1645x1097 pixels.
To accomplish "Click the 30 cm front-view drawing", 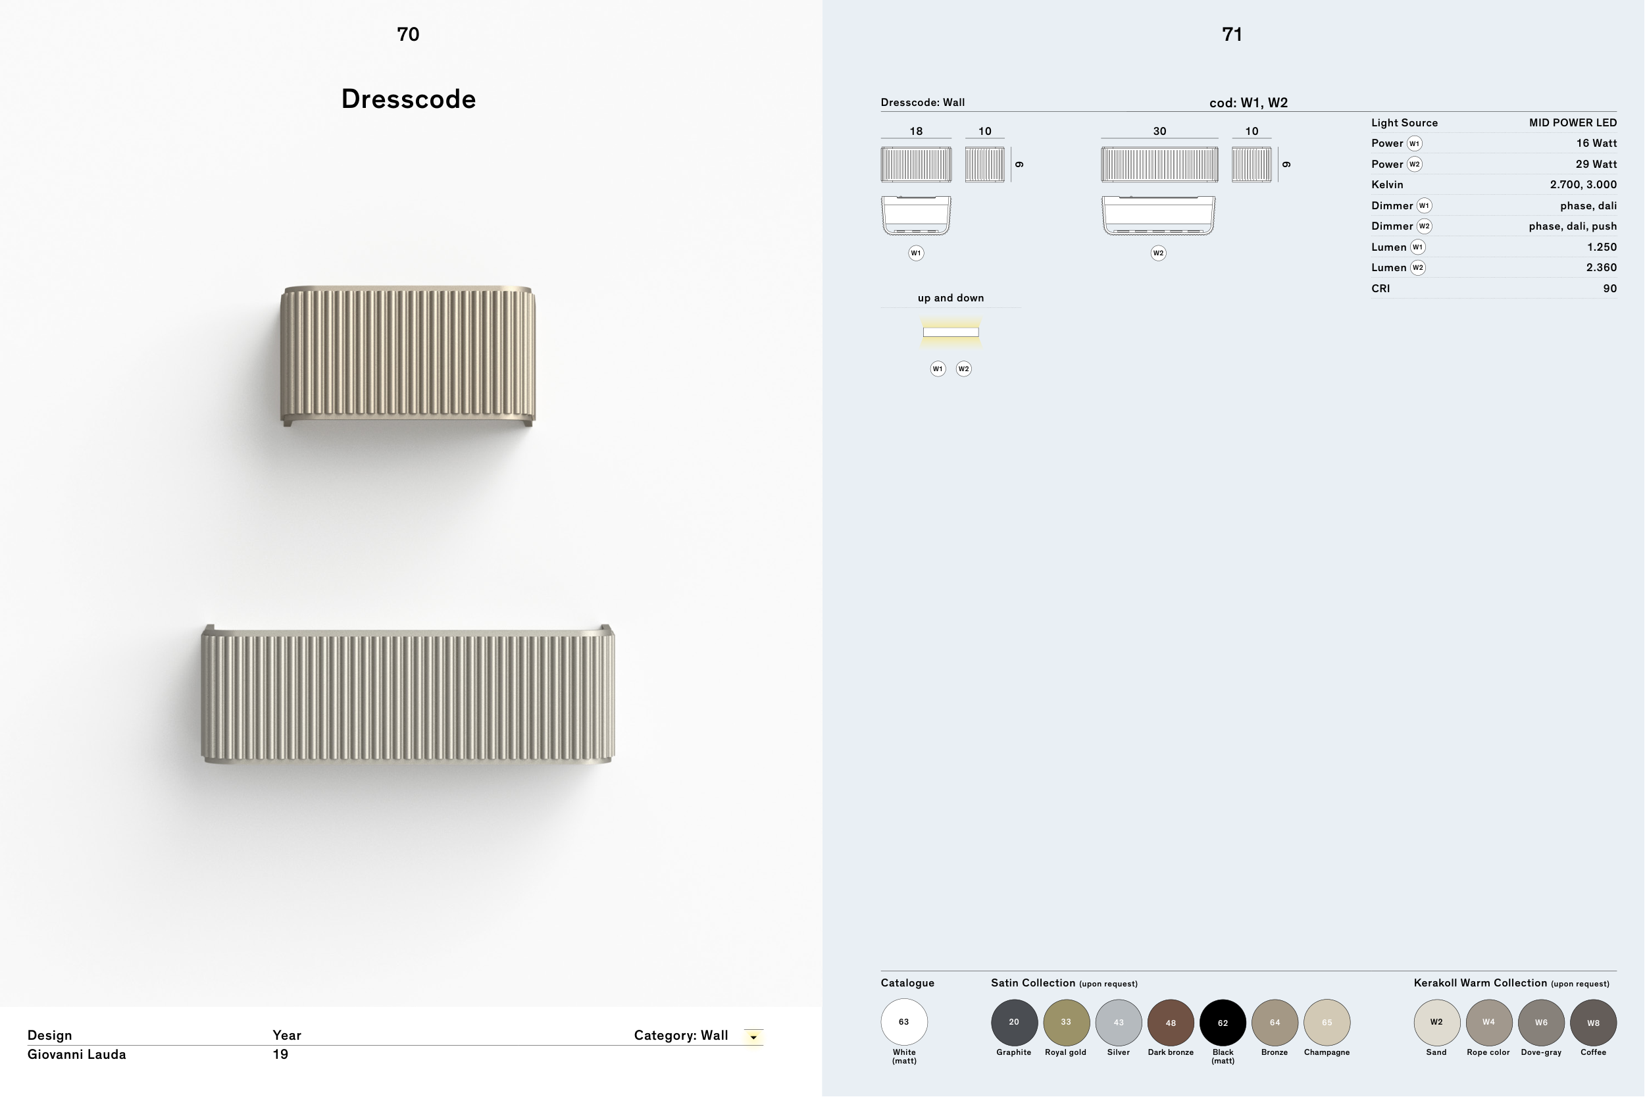I will coord(1159,165).
